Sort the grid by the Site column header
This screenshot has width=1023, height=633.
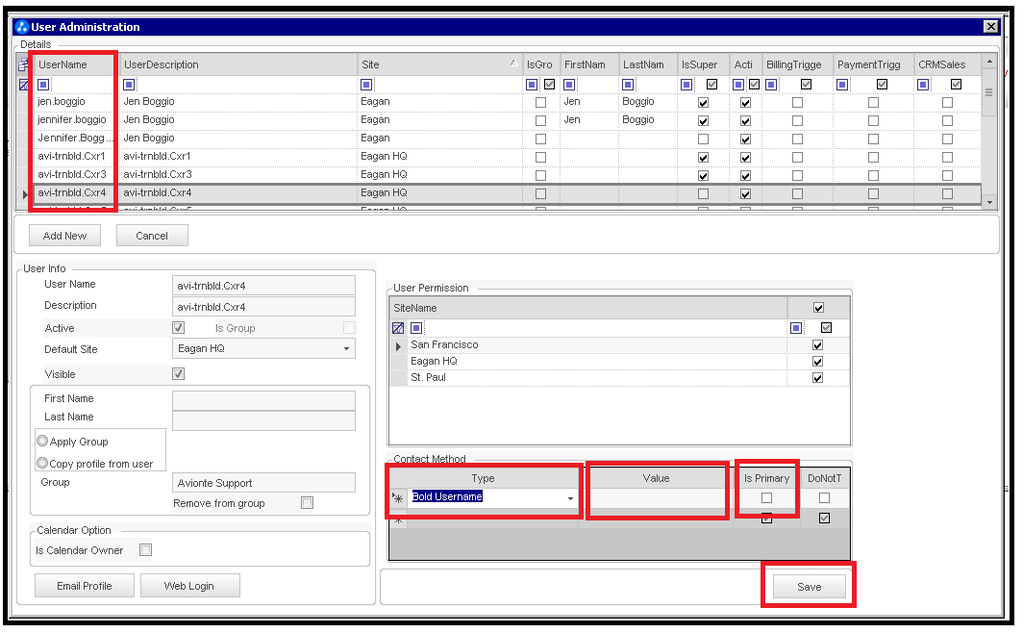pos(439,64)
